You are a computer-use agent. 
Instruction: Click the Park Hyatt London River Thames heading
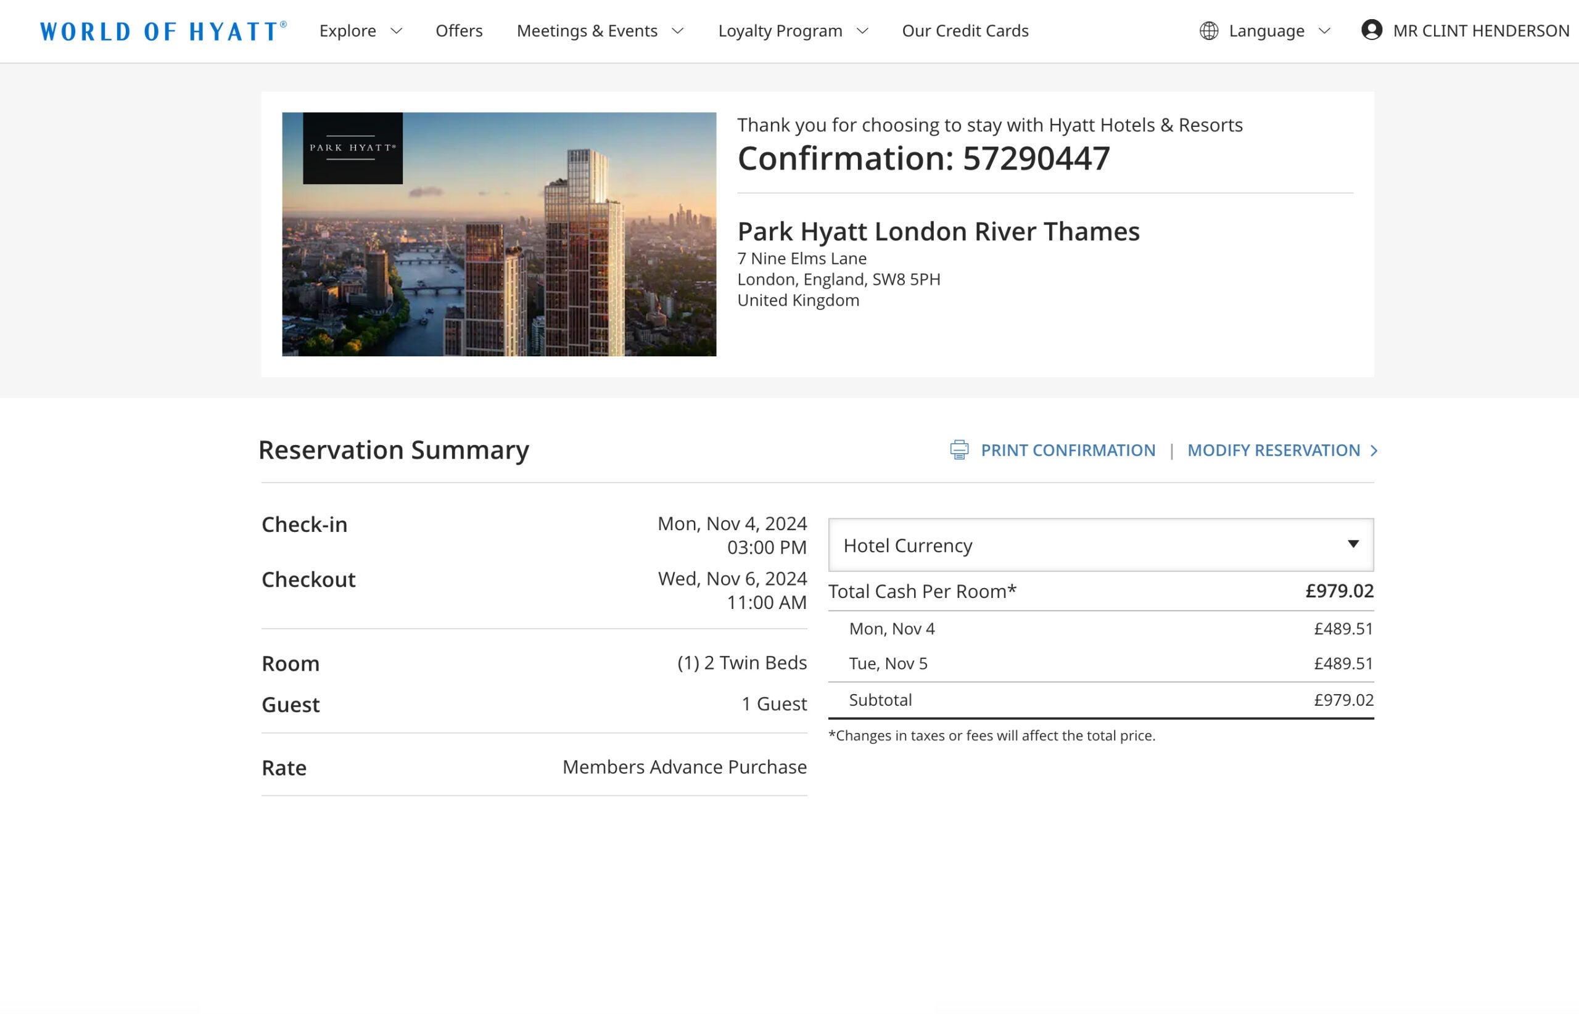click(x=938, y=232)
